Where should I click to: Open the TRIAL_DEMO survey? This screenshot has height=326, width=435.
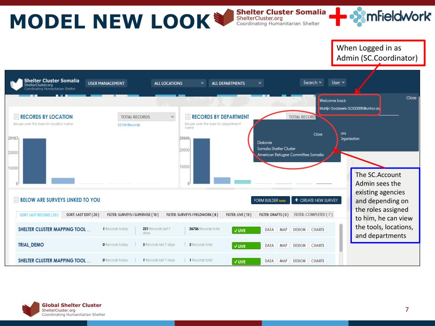(x=31, y=245)
